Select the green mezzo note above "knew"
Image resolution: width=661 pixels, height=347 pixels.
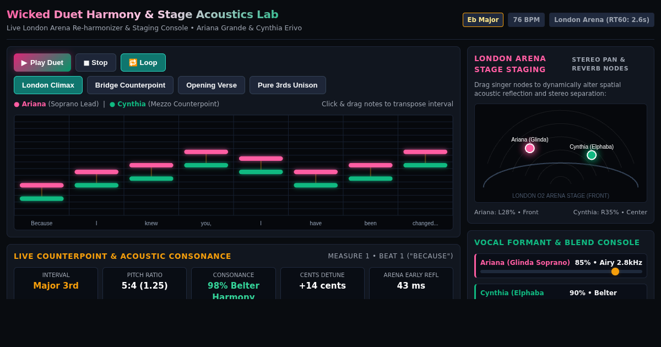click(x=151, y=178)
